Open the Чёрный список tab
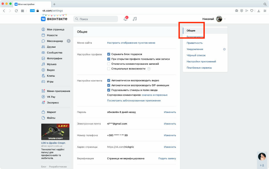The width and height of the screenshot is (269, 169). click(196, 55)
